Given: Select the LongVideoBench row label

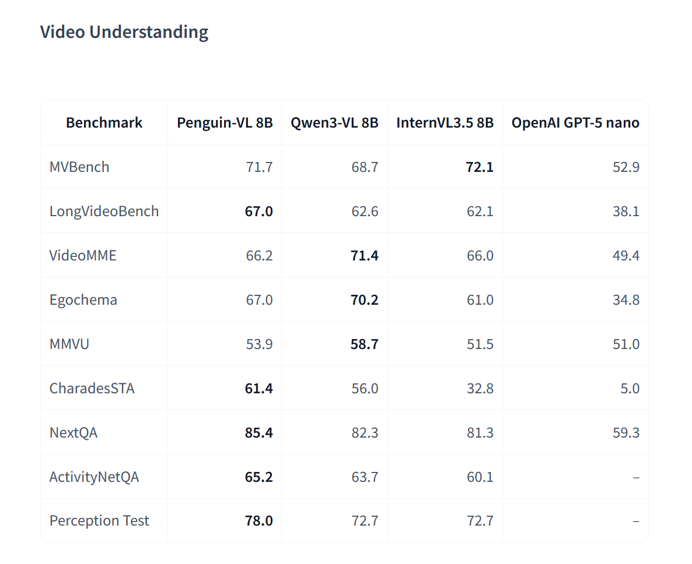Looking at the screenshot, I should [x=104, y=211].
